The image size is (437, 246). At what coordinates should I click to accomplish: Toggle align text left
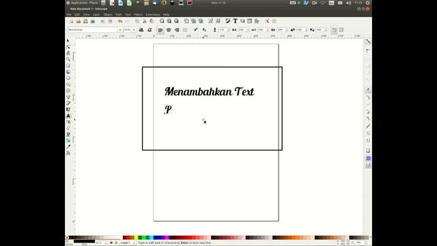click(x=160, y=30)
